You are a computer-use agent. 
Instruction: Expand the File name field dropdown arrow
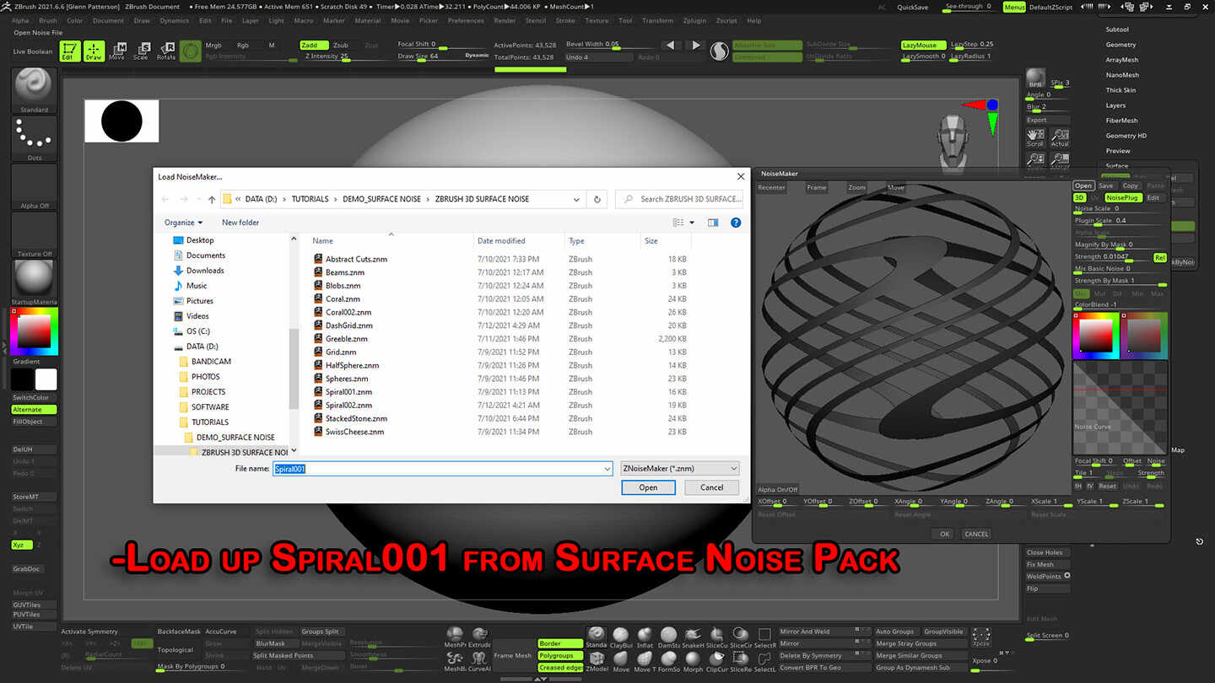607,468
